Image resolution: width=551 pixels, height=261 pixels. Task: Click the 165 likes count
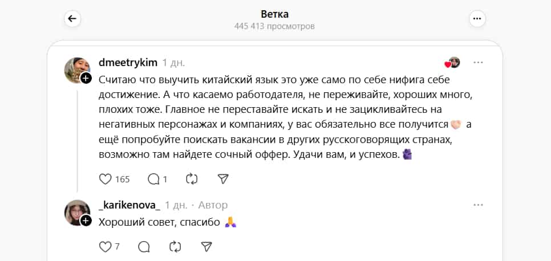click(123, 180)
